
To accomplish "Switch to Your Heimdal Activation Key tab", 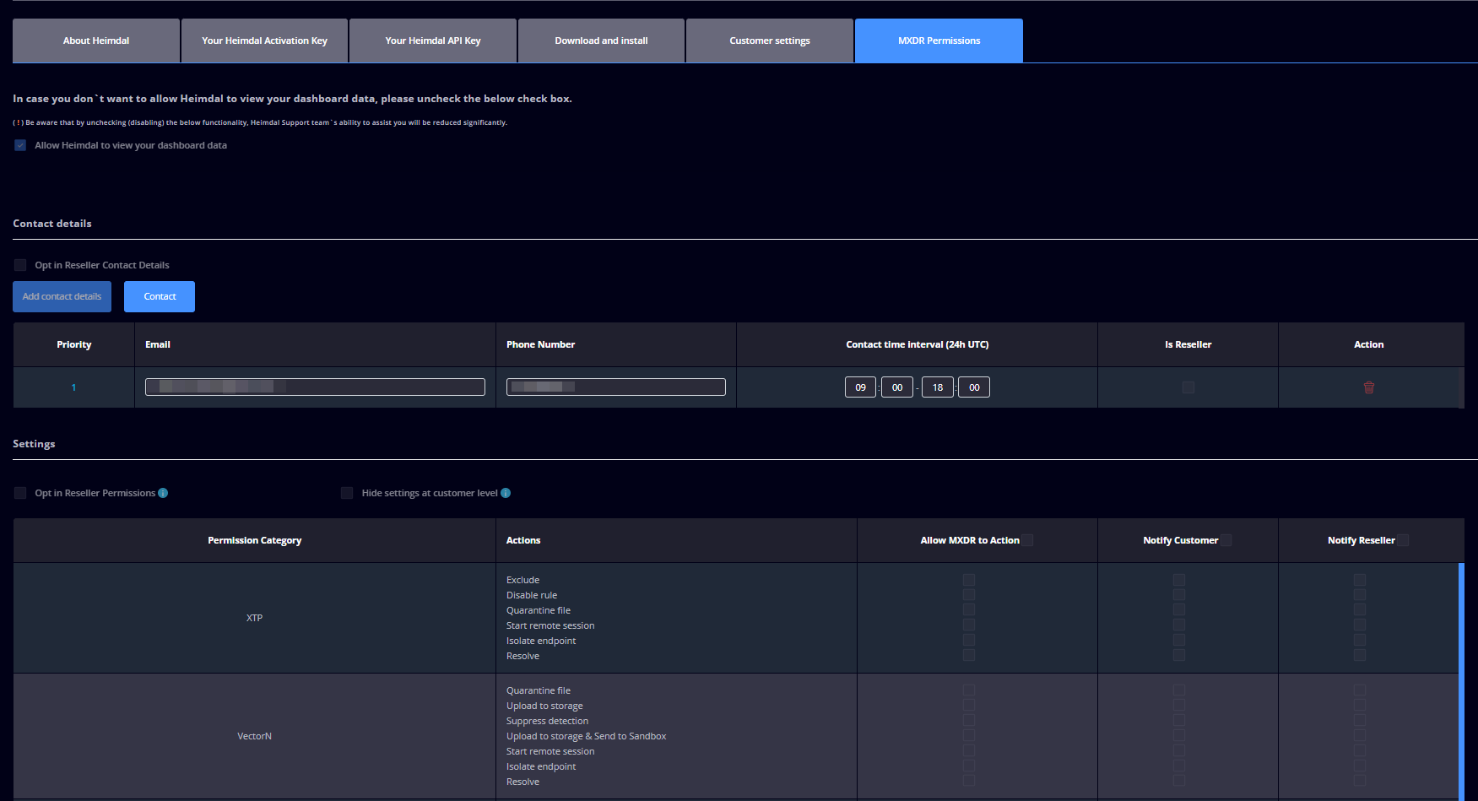I will pos(264,41).
